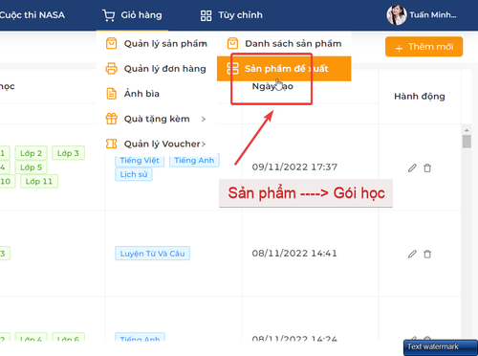Screen dimensions: 478x356
Task: Click the document icon for Ảnh bìa
Action: click(111, 94)
